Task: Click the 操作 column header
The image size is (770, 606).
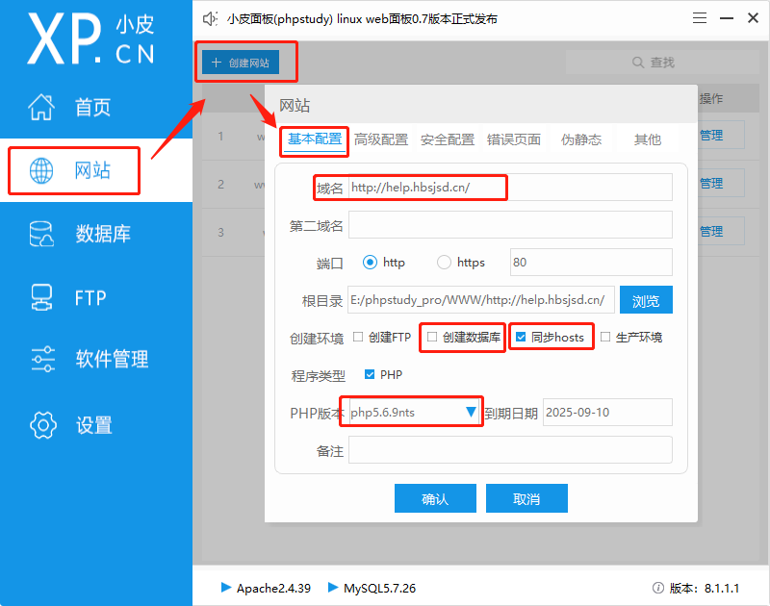Action: (x=710, y=99)
